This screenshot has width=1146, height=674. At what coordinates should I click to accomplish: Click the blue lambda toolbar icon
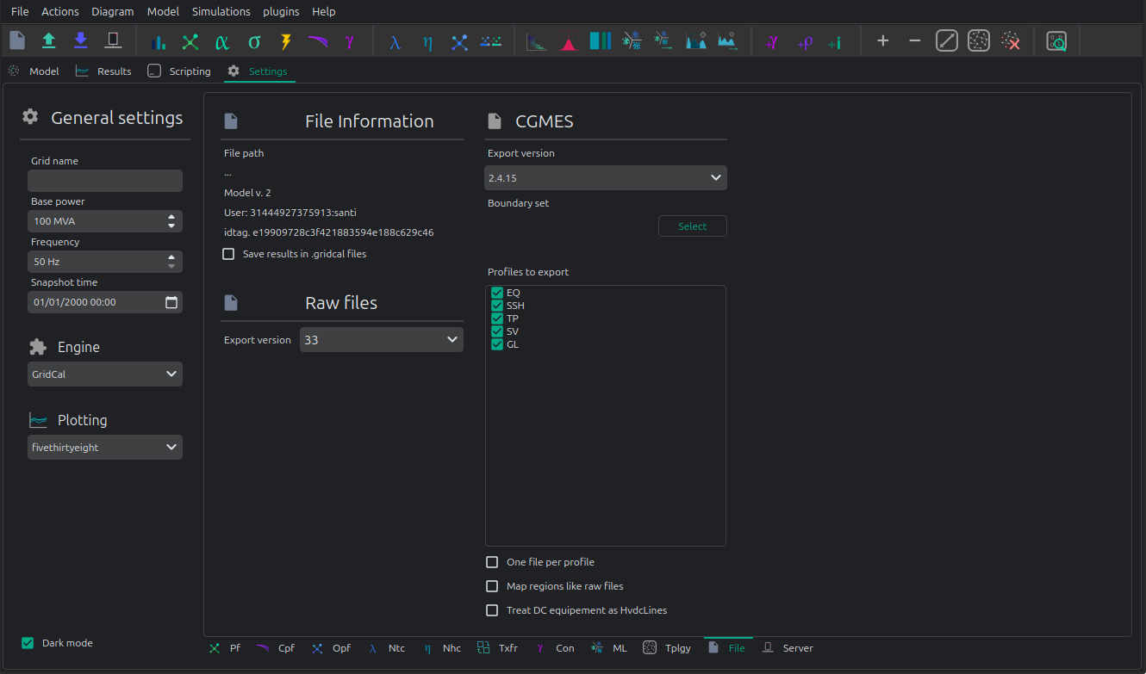point(395,41)
